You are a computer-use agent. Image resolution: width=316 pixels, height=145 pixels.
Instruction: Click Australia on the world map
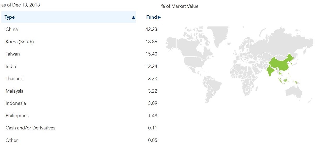pyautogui.click(x=294, y=91)
